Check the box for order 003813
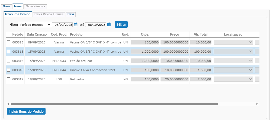Viewport: 273px width, 120px height. tap(9, 42)
